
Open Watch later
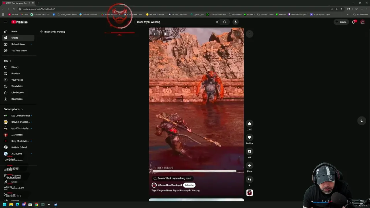pyautogui.click(x=18, y=86)
